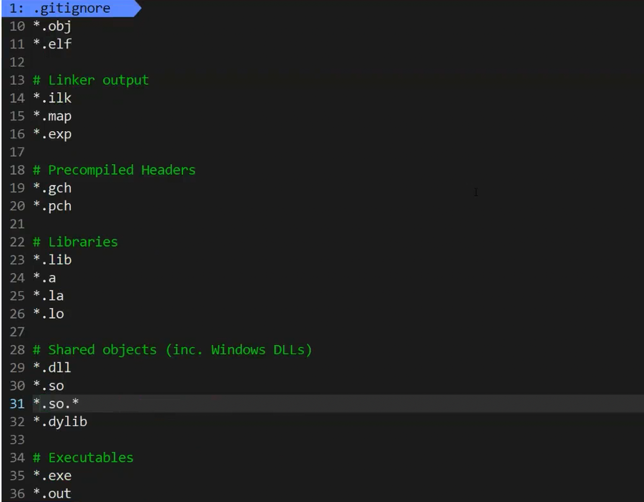Click line number 12 in the gutter

(17, 62)
